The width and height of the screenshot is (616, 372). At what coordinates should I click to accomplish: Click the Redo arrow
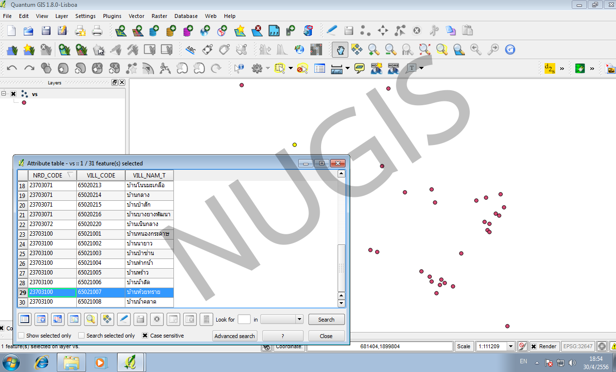(29, 68)
